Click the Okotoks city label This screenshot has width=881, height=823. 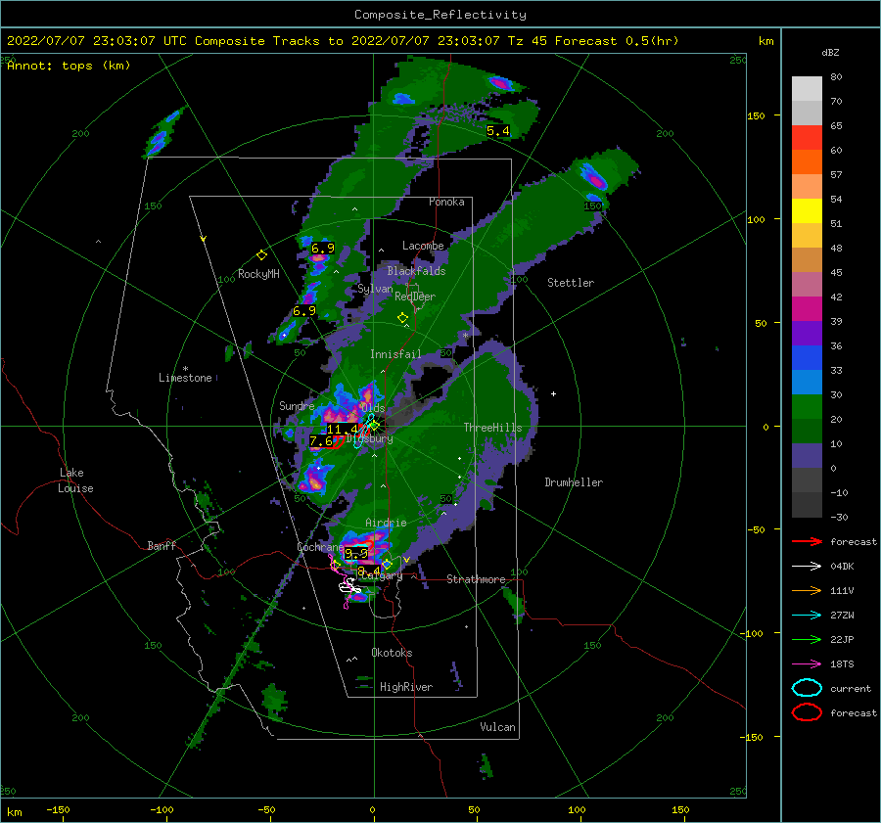point(392,653)
